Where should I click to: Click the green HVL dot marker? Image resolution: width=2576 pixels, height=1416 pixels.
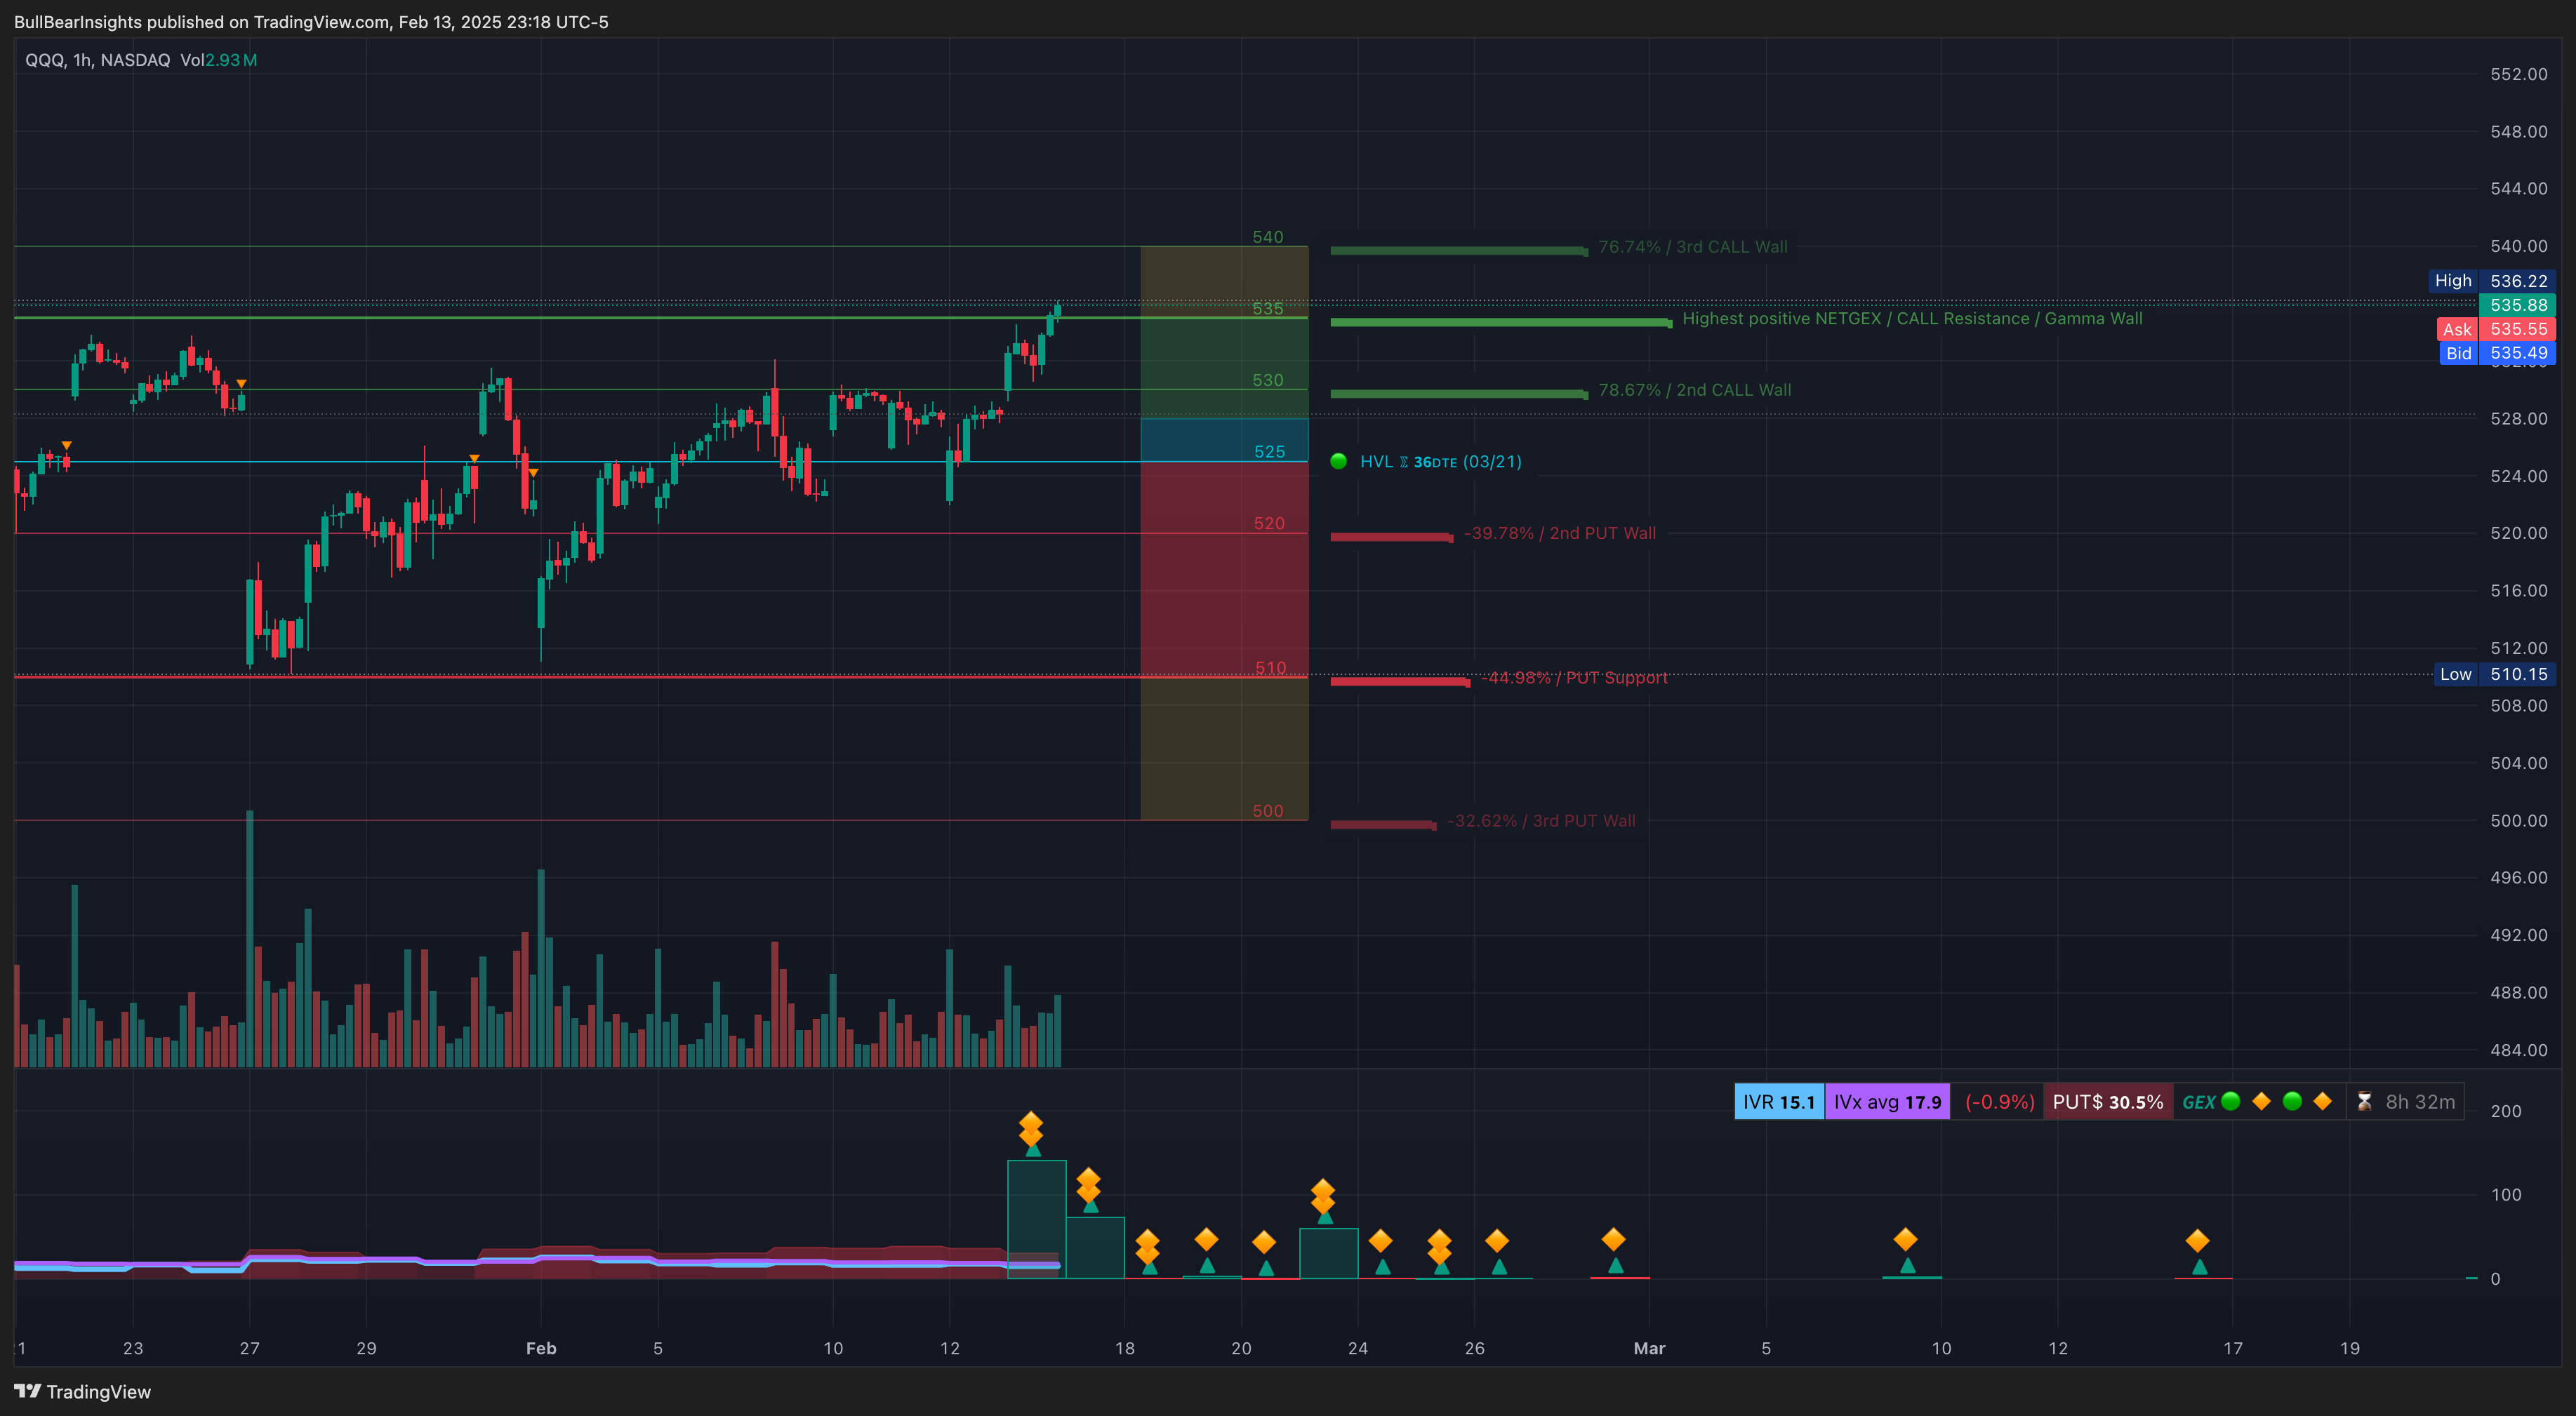(1338, 461)
